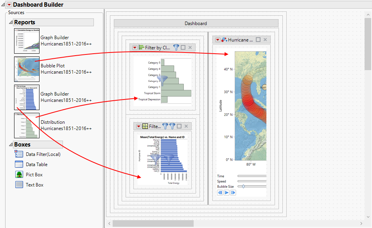The image size is (372, 228).
Task: Click the Bubble Size slider handle
Action: click(243, 186)
